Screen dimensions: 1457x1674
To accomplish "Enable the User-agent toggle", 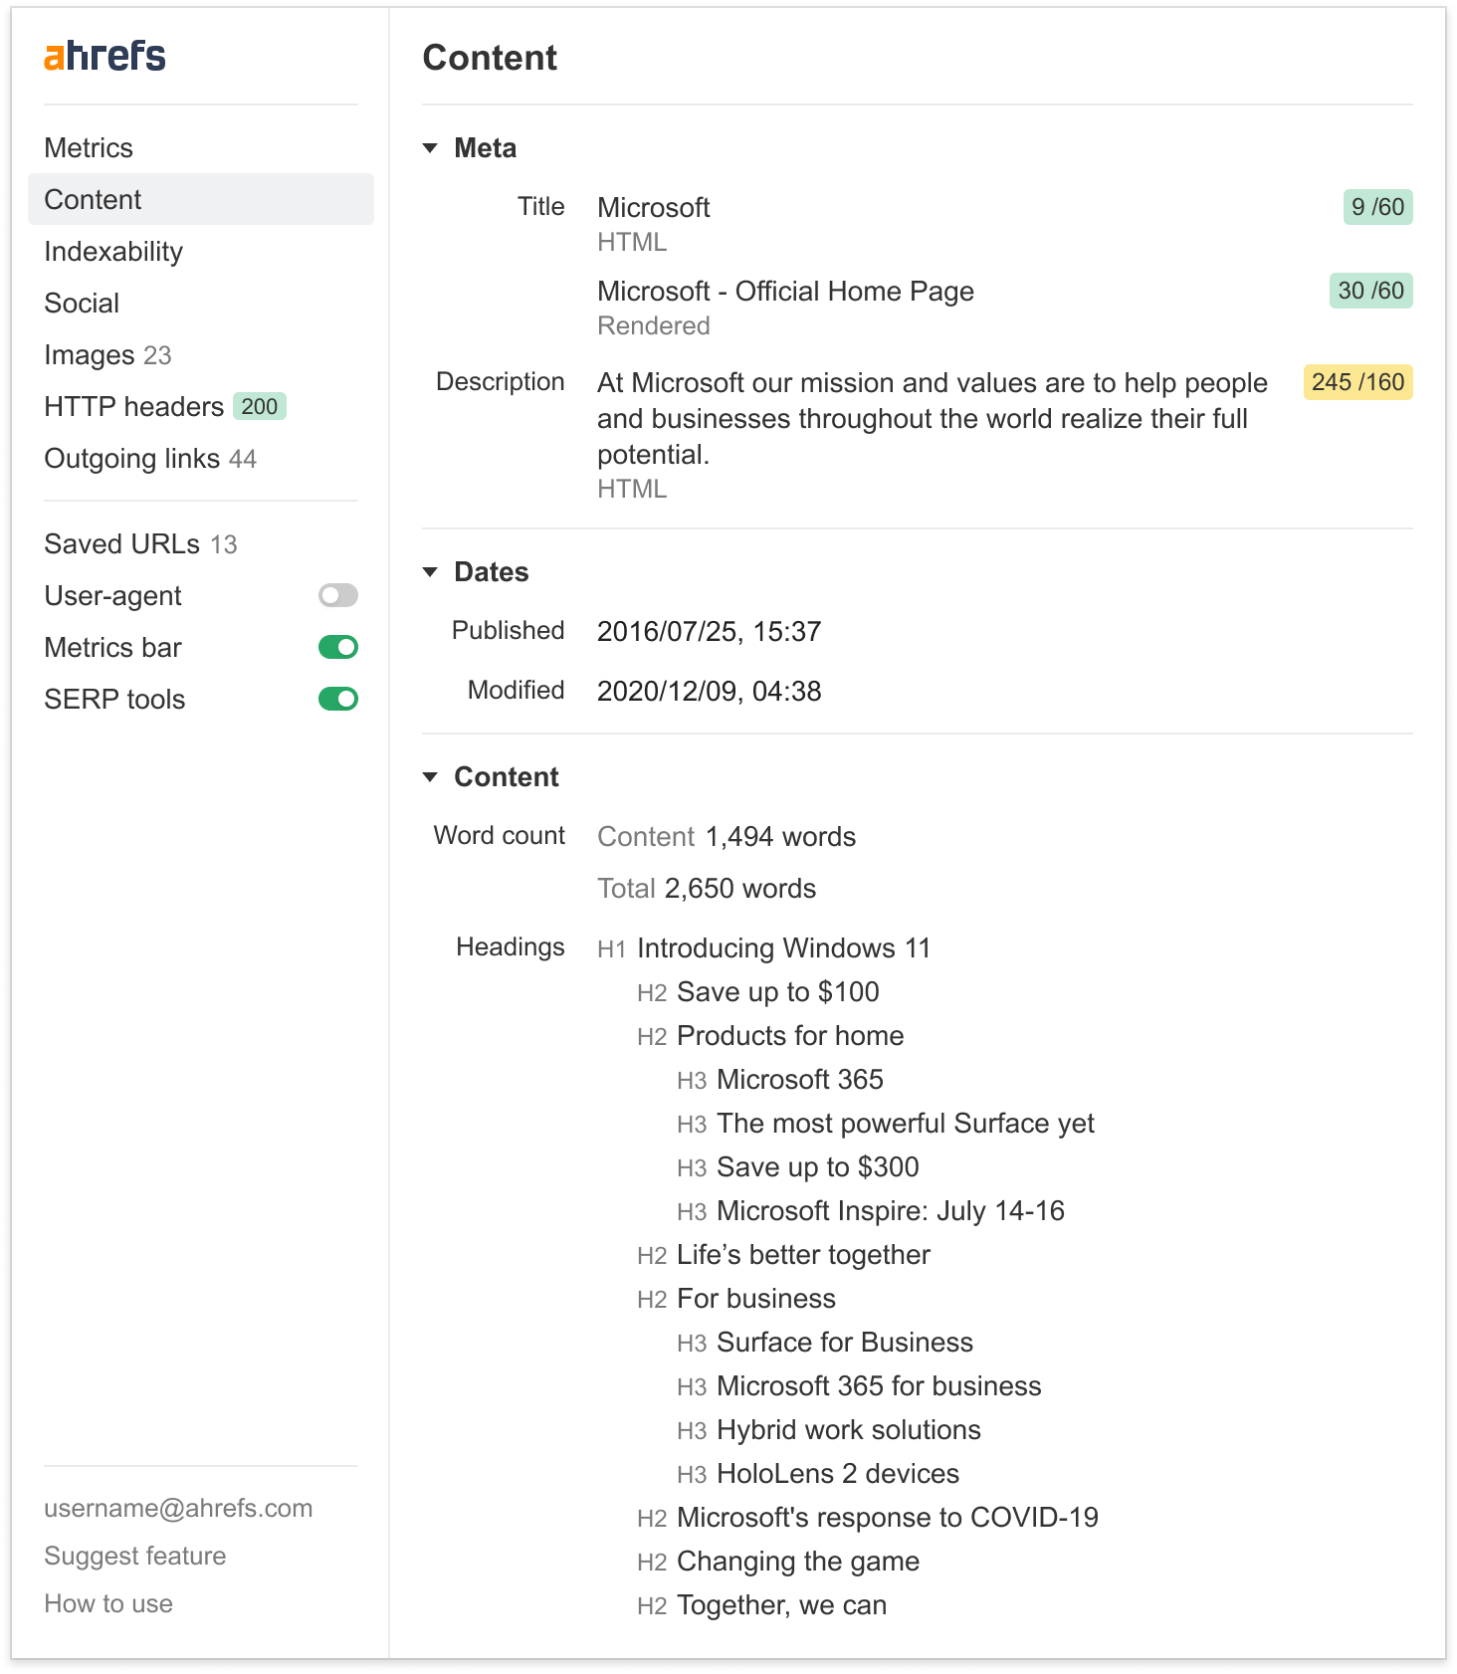I will (338, 595).
